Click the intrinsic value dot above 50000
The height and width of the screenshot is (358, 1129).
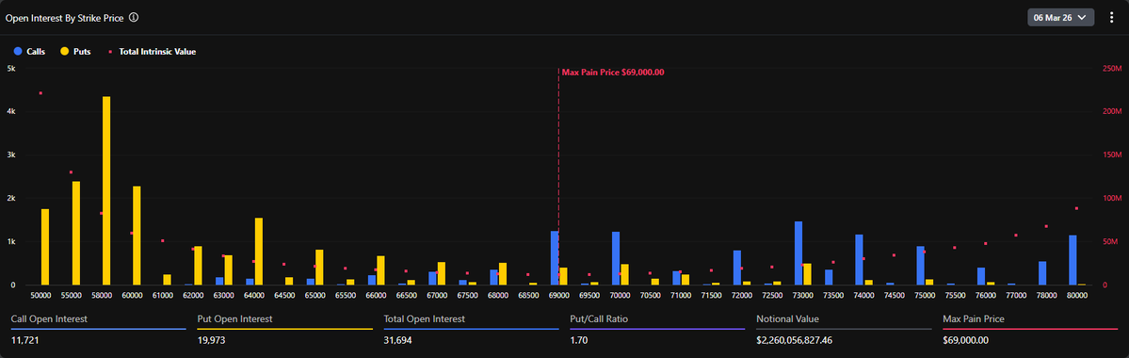coord(40,93)
